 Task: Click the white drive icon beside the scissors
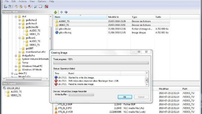point(40,7)
